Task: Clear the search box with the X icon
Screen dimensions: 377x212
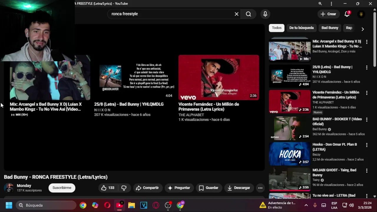Action: pos(237,14)
